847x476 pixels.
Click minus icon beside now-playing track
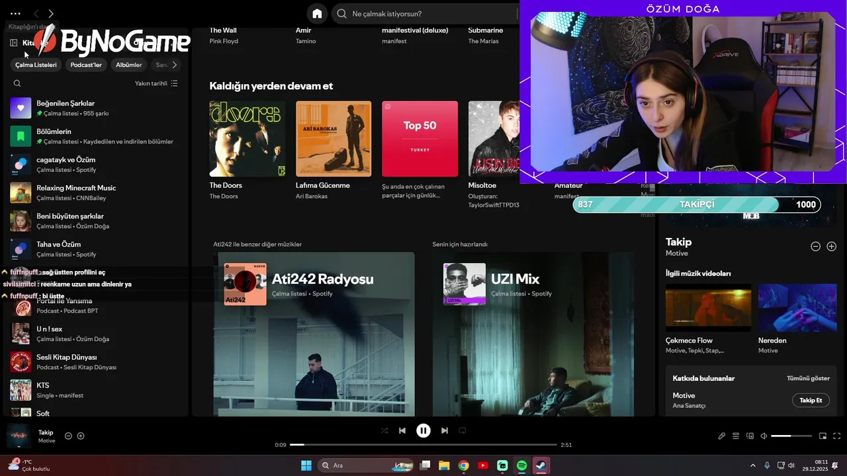click(x=68, y=436)
